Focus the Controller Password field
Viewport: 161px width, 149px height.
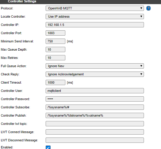95,99
